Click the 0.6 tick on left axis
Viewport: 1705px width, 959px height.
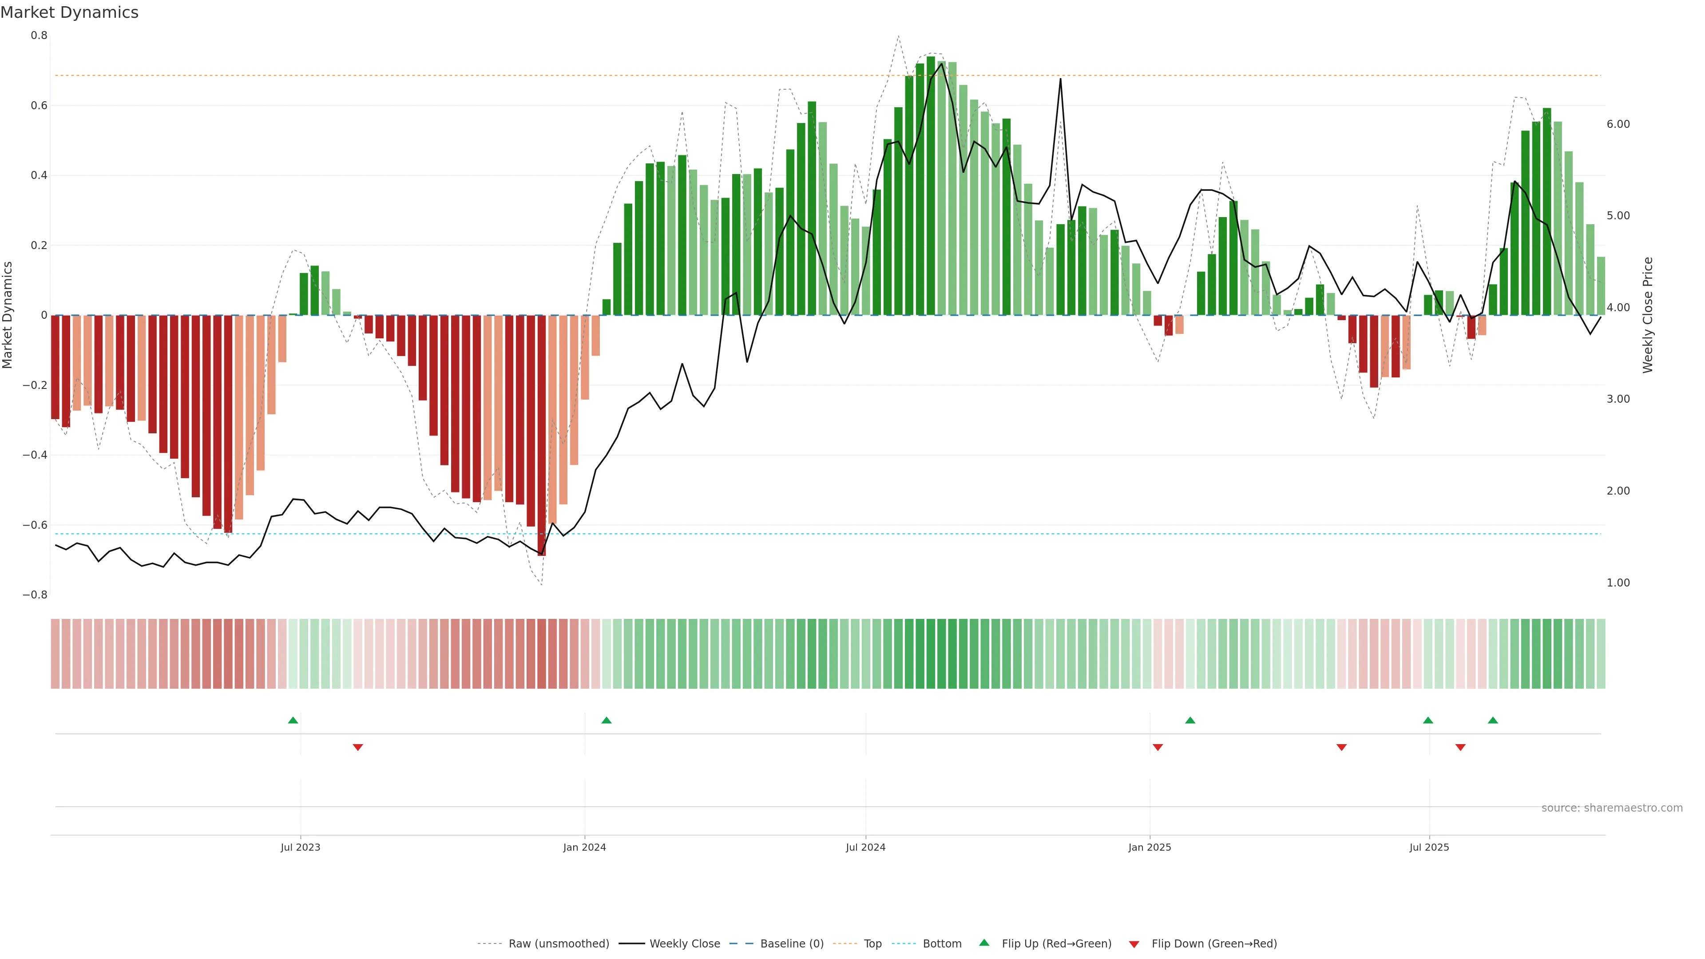pyautogui.click(x=39, y=105)
